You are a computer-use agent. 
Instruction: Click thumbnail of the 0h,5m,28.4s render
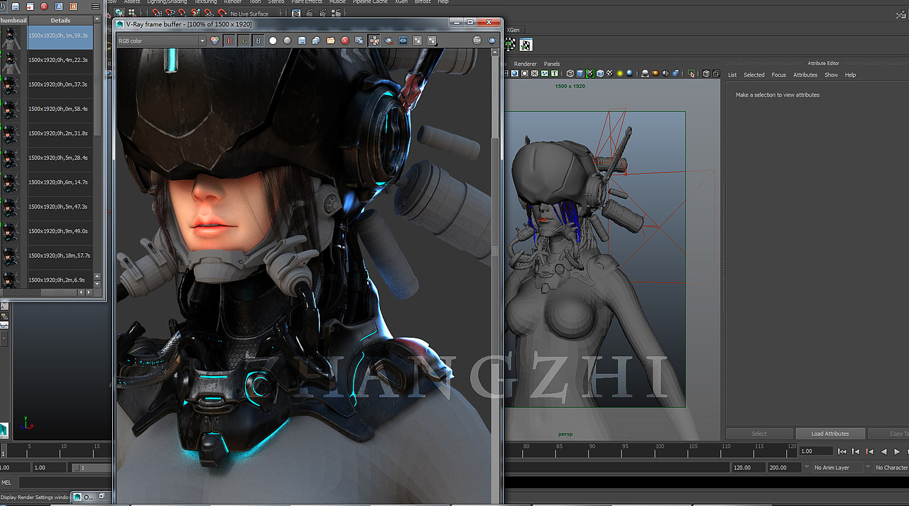click(x=11, y=158)
